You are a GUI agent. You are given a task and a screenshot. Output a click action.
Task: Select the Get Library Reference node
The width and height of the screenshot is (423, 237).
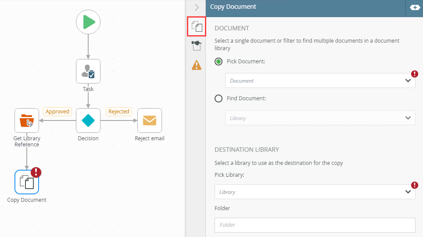pyautogui.click(x=27, y=120)
